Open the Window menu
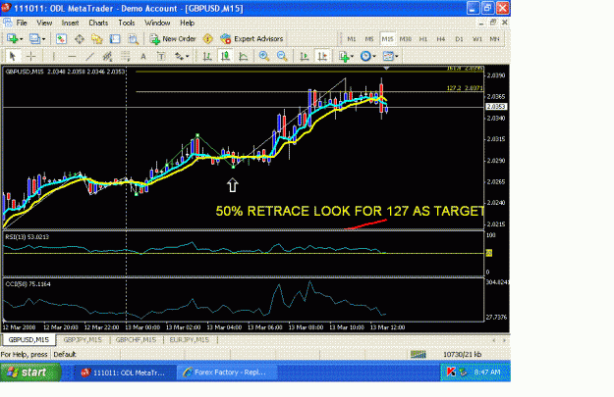Image resolution: width=614 pixels, height=397 pixels. [157, 23]
